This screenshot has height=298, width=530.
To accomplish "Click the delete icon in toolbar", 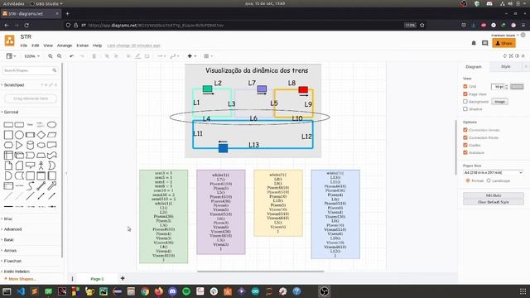I will [x=94, y=56].
